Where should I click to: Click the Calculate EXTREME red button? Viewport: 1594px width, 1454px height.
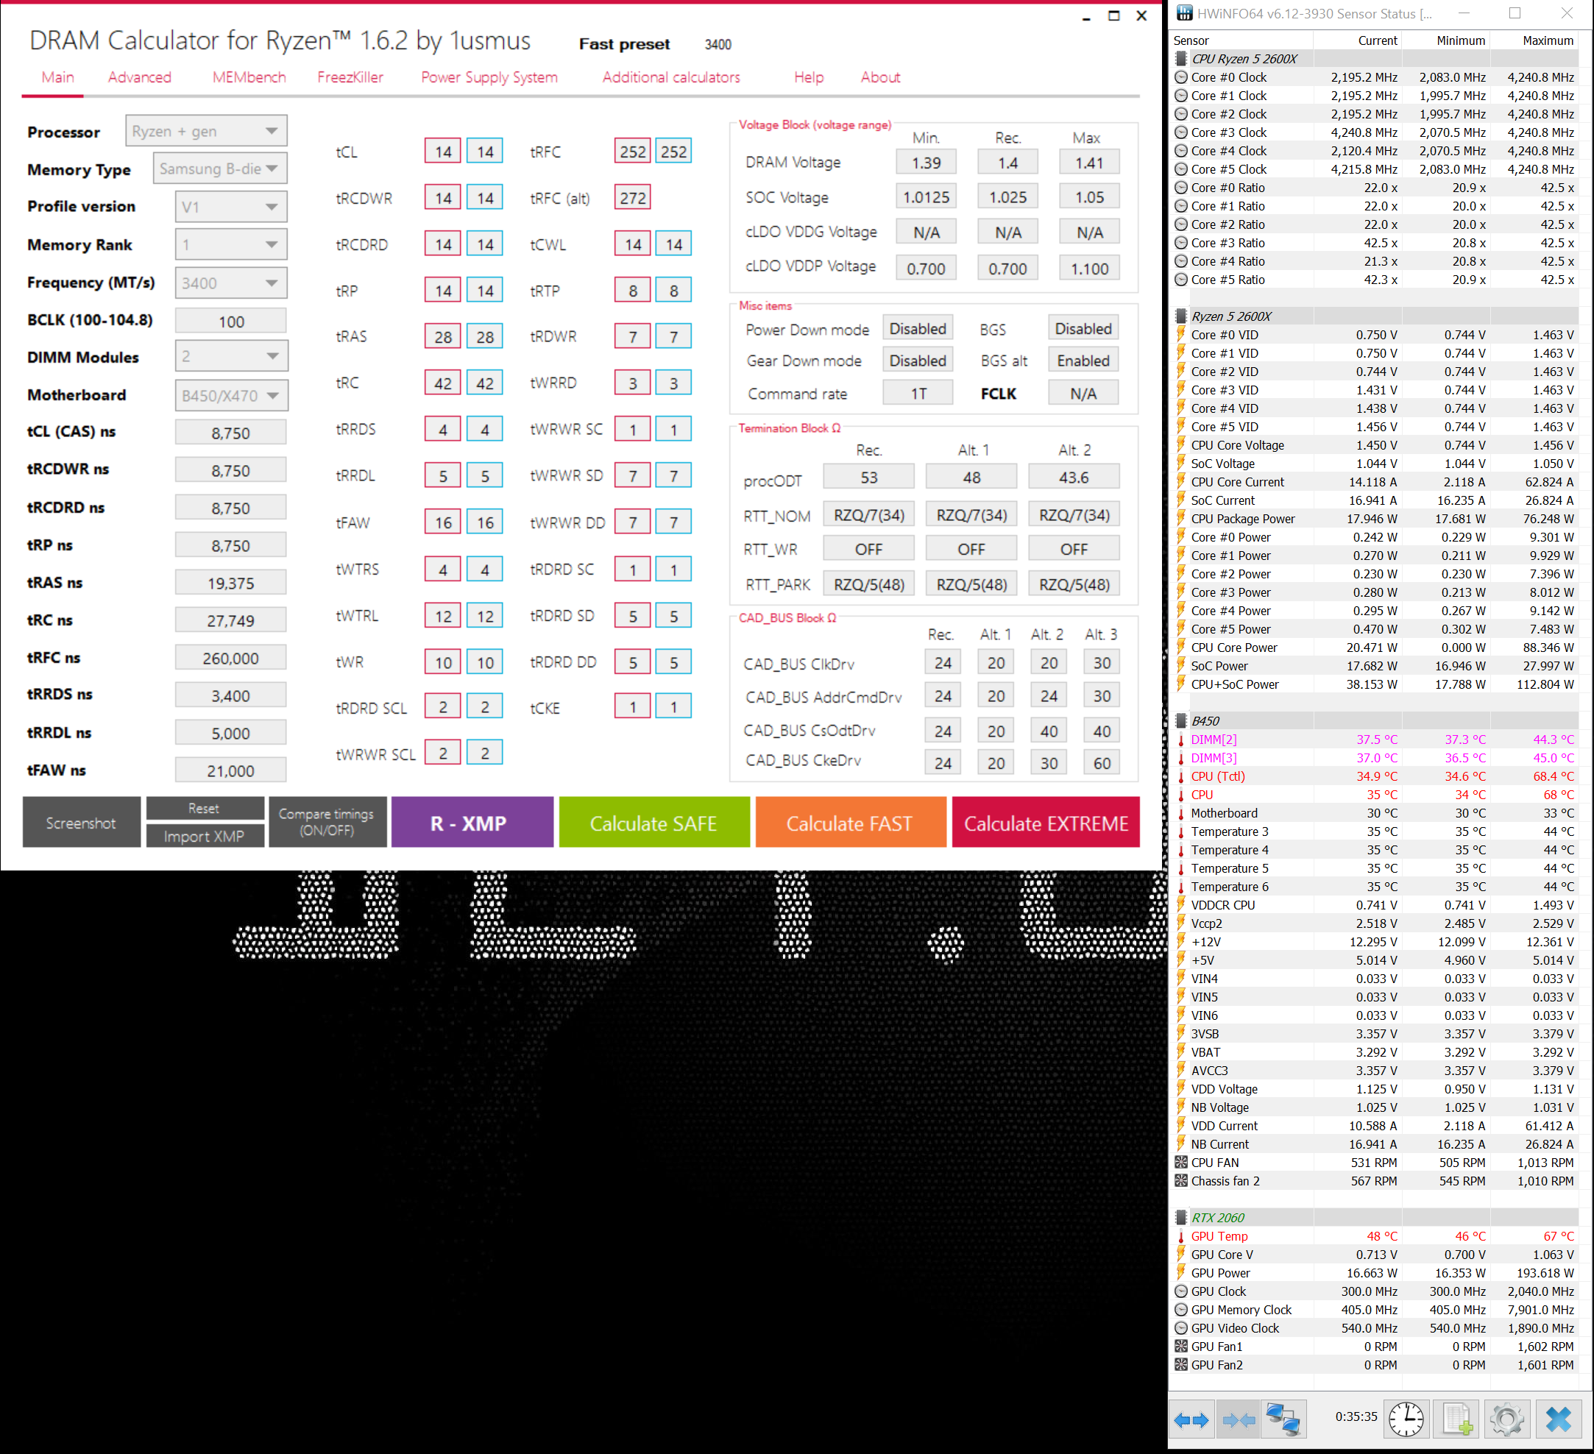[1045, 822]
